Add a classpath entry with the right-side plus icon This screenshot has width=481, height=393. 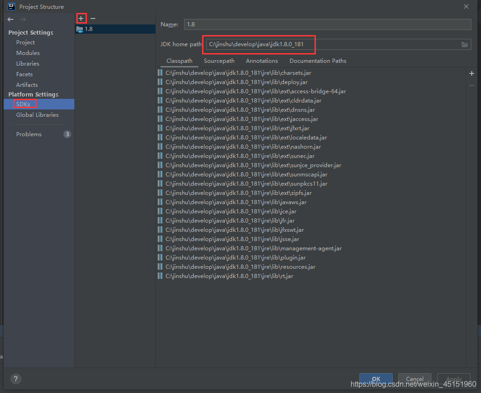pos(471,73)
